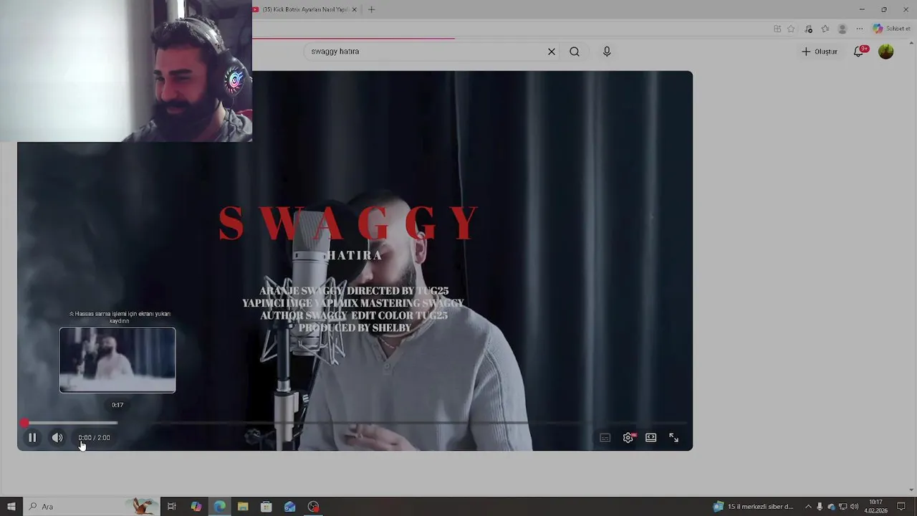Screen dimensions: 917x516
Task: Toggle subtitles with the captions icon
Action: (605, 438)
